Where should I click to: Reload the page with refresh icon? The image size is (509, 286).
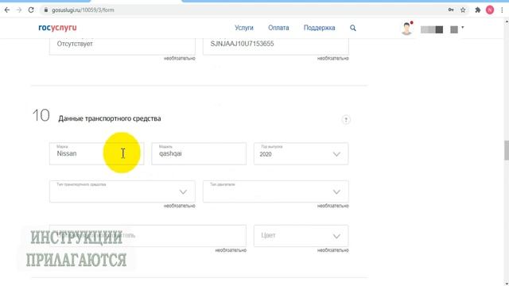click(31, 10)
